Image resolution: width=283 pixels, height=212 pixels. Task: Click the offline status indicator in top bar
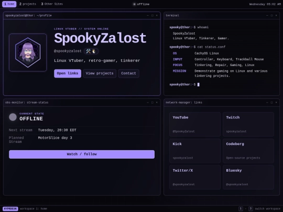click(x=141, y=4)
